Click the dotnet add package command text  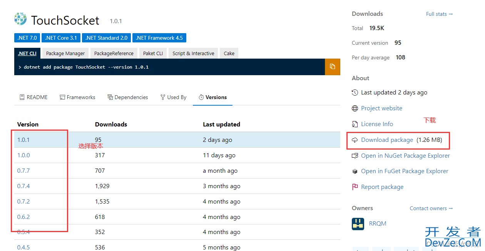click(86, 67)
